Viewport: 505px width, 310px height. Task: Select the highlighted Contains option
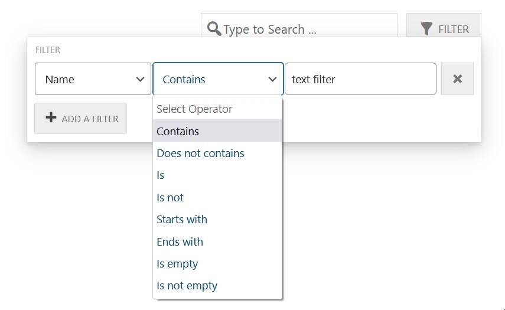click(x=217, y=131)
